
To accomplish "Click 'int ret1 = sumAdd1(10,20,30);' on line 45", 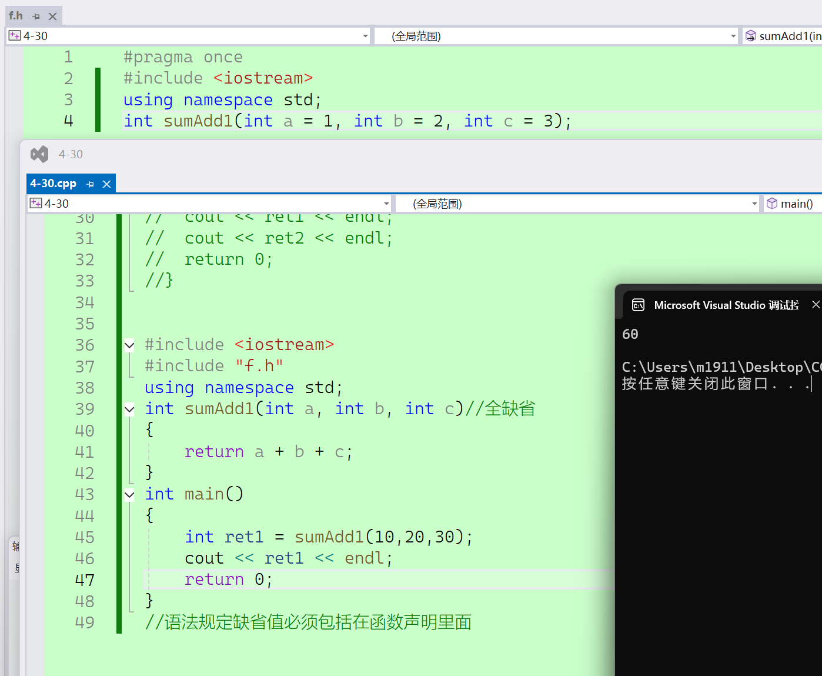I will pyautogui.click(x=329, y=537).
